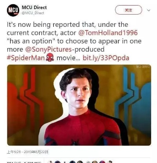Viewport: 157px width, 163px height.
Task: Open the @SonyPictures mention
Action: [x=48, y=49]
